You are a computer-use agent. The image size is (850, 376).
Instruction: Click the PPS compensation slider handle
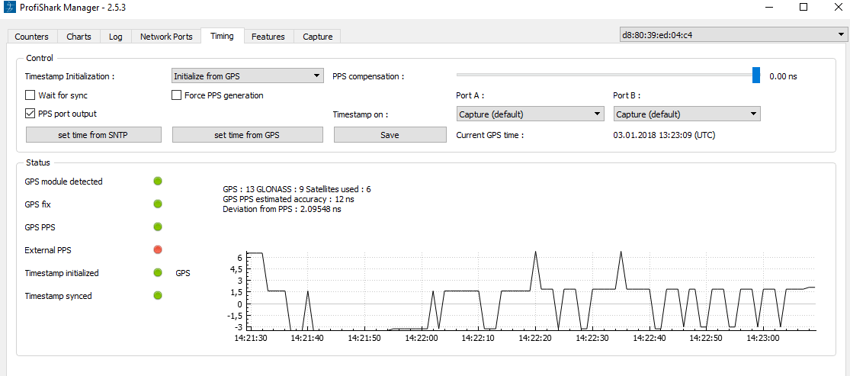coord(756,75)
